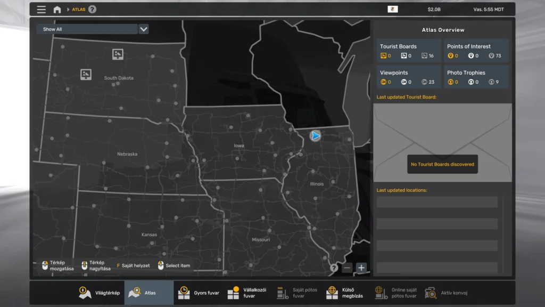Click the Select item hint label
This screenshot has width=545, height=307.
(x=174, y=265)
